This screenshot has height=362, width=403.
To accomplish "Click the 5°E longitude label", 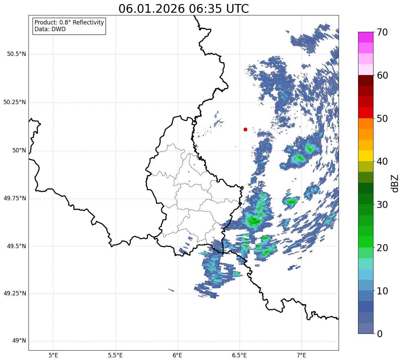I will [x=53, y=355].
